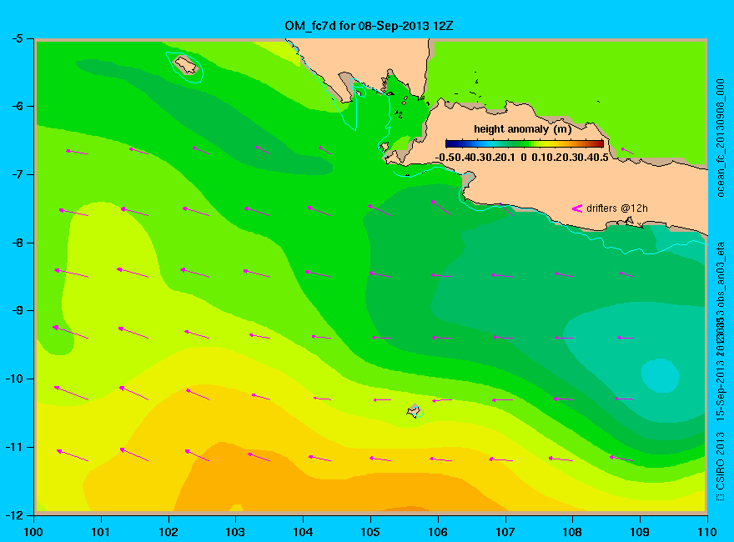This screenshot has height=542, width=734.
Task: Click the plot title 'OM_fc7d for 08-Sep-2013 12Z'
Action: pos(369,26)
